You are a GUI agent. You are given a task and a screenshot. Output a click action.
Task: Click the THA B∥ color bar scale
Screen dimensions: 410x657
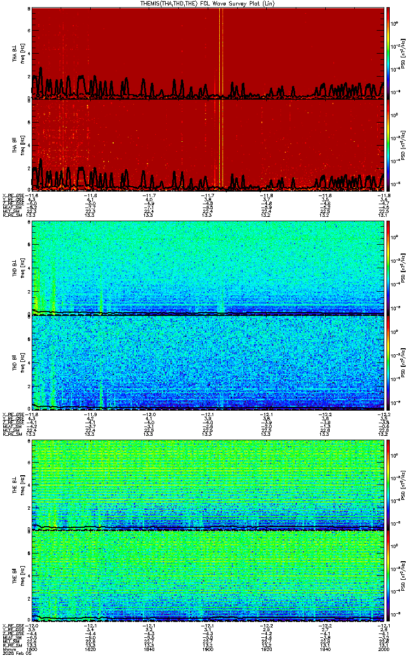pos(388,145)
